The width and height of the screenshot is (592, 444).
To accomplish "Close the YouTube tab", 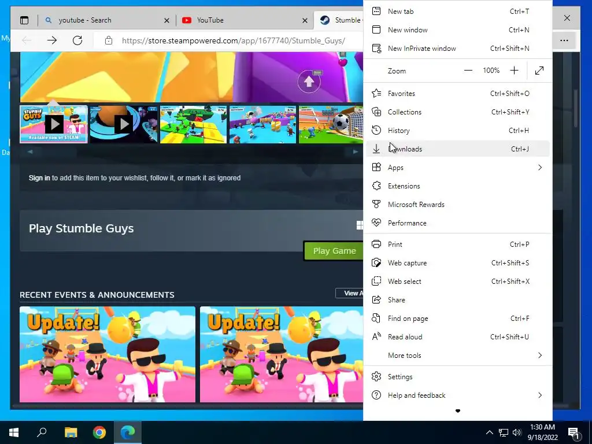I will pyautogui.click(x=305, y=20).
